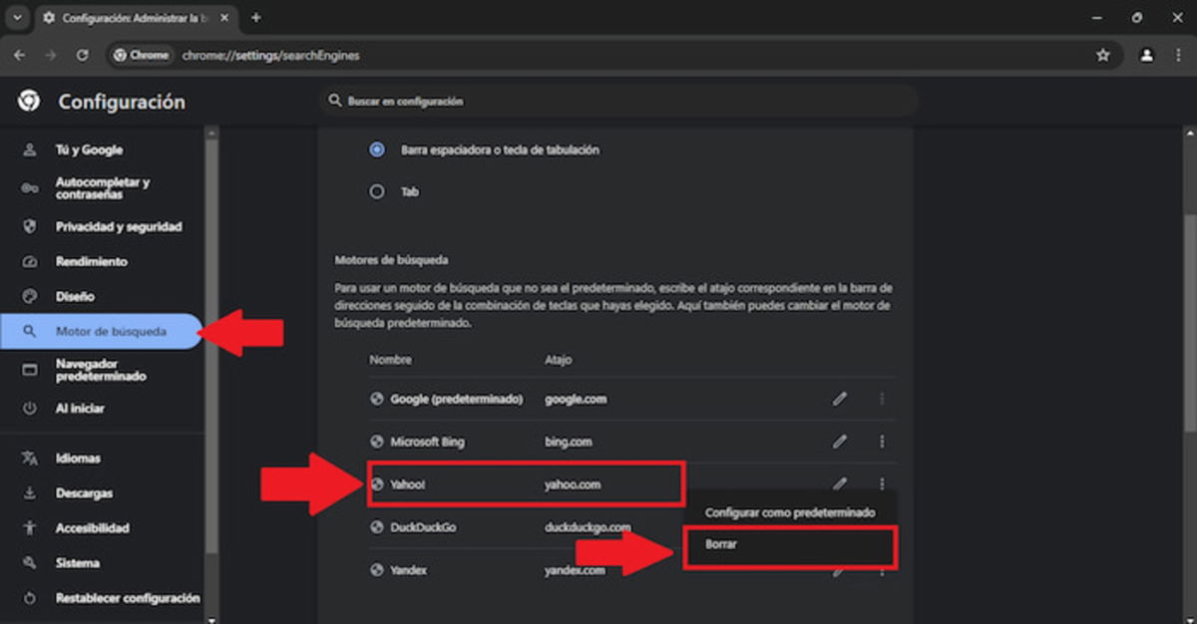Image resolution: width=1197 pixels, height=624 pixels.
Task: Click the pencil edit icon for Microsoft Bing
Action: pos(839,442)
